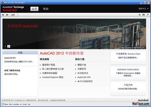Click 法律通告与商标信息 footer link
Viewport: 151px width, 107px height.
pyautogui.click(x=58, y=100)
